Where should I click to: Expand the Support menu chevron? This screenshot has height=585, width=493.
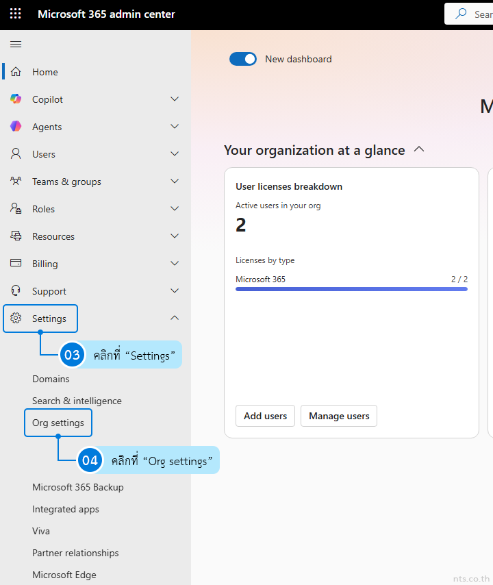[x=175, y=290]
